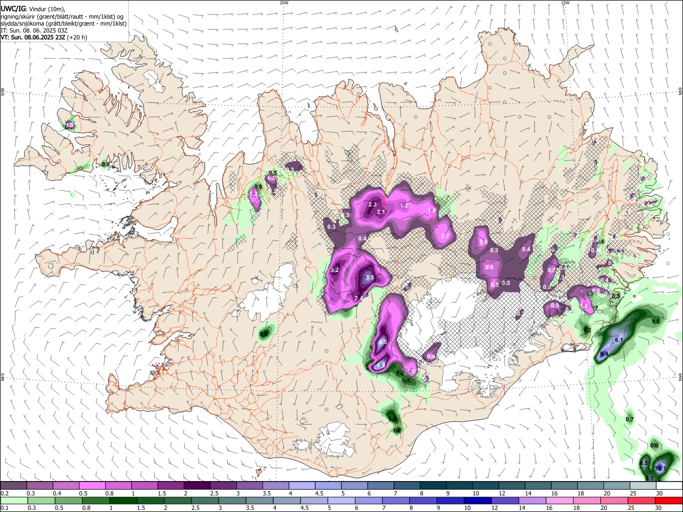
Task: Click the 'rigning/skúrir' description line
Action: pyautogui.click(x=62, y=16)
